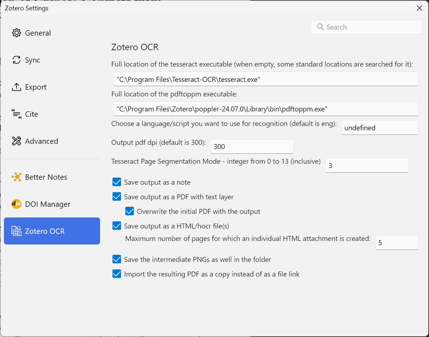The image size is (429, 337).
Task: Close the Zotero Settings window
Action: 419,8
